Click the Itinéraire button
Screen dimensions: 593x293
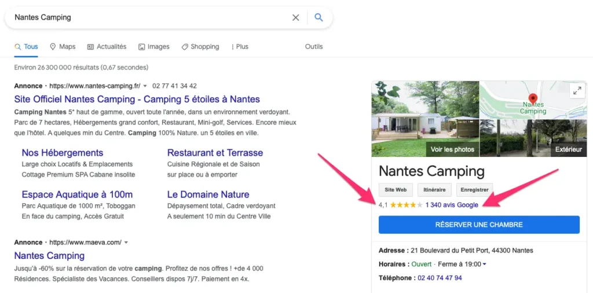click(x=434, y=190)
